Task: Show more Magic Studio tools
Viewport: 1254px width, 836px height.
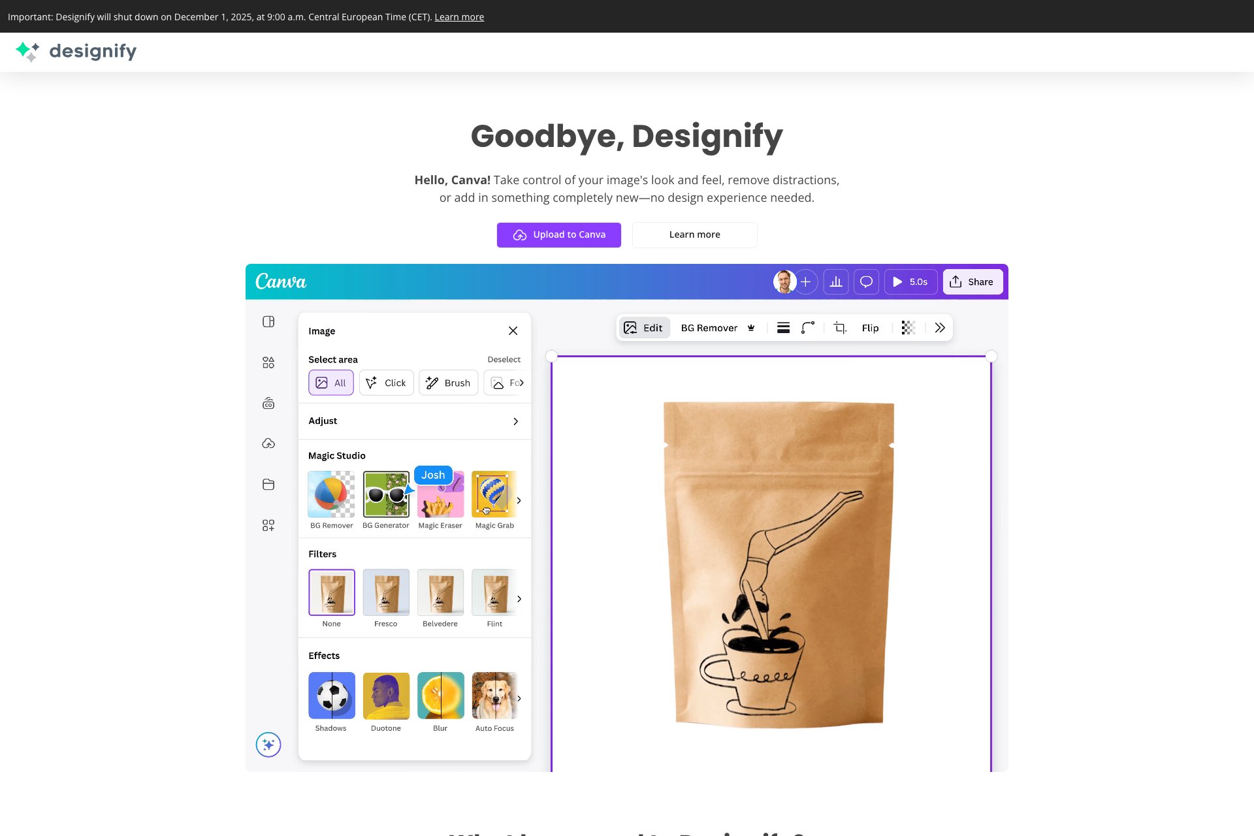Action: point(519,500)
